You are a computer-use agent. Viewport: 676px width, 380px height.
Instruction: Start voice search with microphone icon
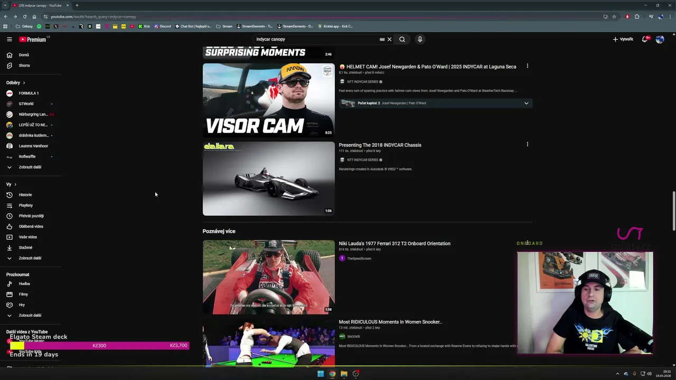pyautogui.click(x=420, y=39)
